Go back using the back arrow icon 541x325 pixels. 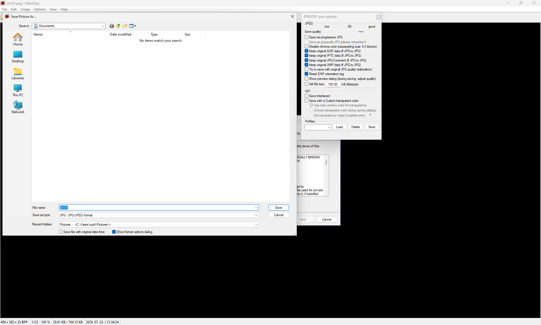(x=112, y=26)
